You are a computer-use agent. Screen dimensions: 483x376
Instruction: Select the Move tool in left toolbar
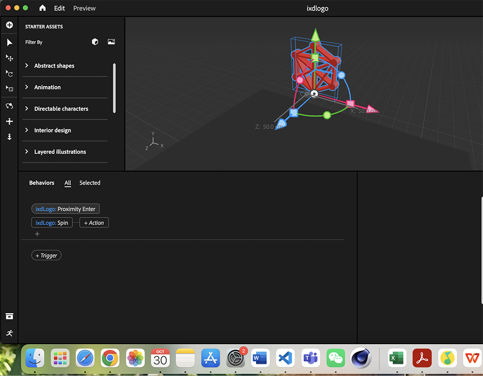(x=9, y=58)
